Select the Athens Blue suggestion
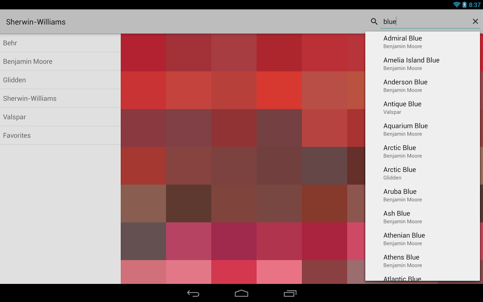Screen dimensions: 483x302 click(423, 261)
